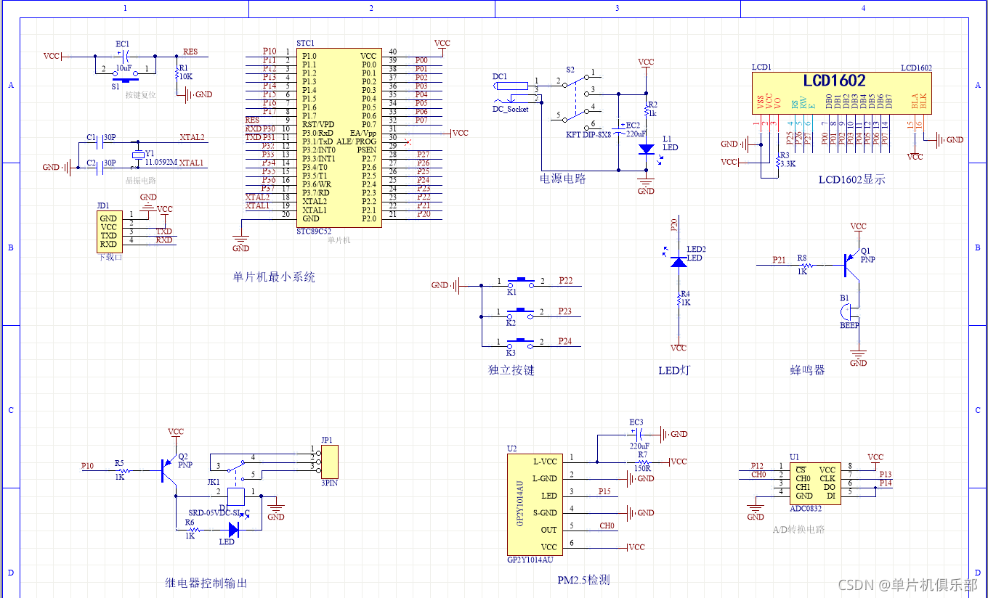Click the 下载口 label under JD1

tap(110, 257)
